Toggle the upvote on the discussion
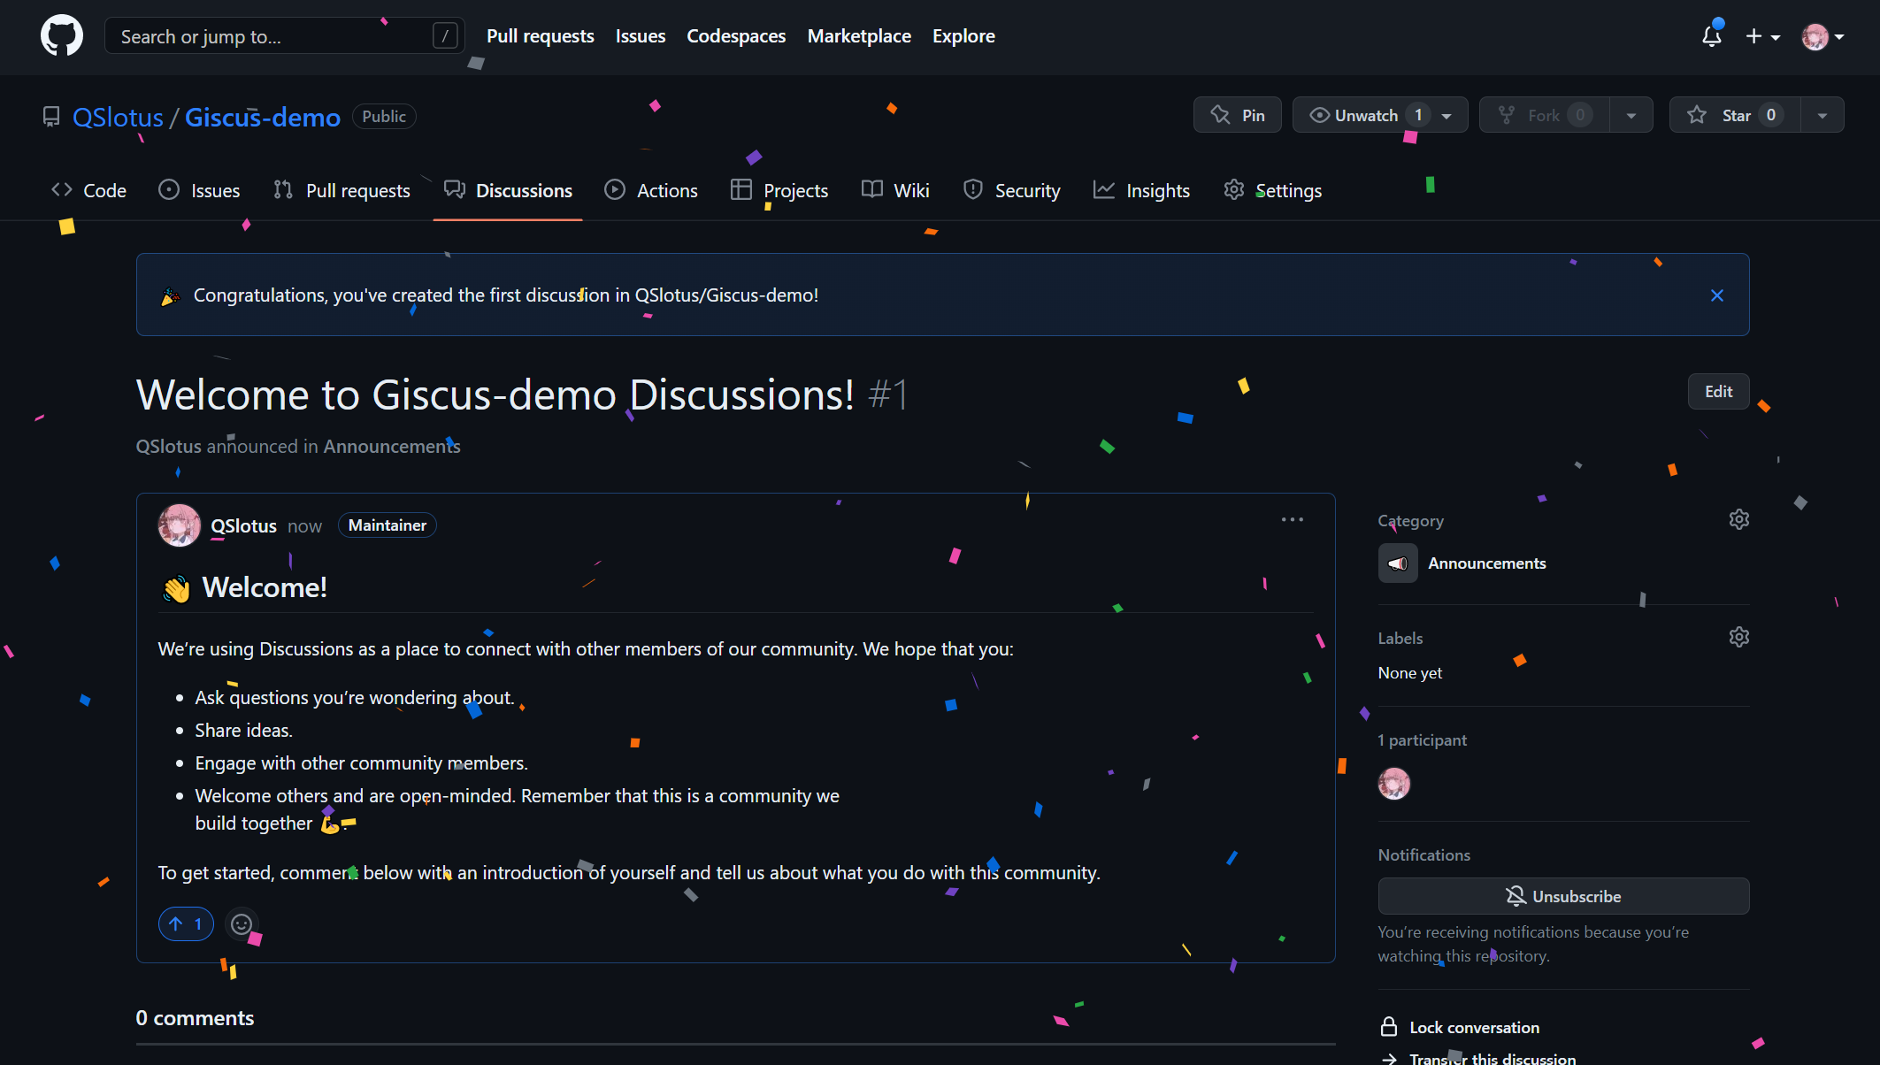This screenshot has width=1880, height=1065. point(186,924)
